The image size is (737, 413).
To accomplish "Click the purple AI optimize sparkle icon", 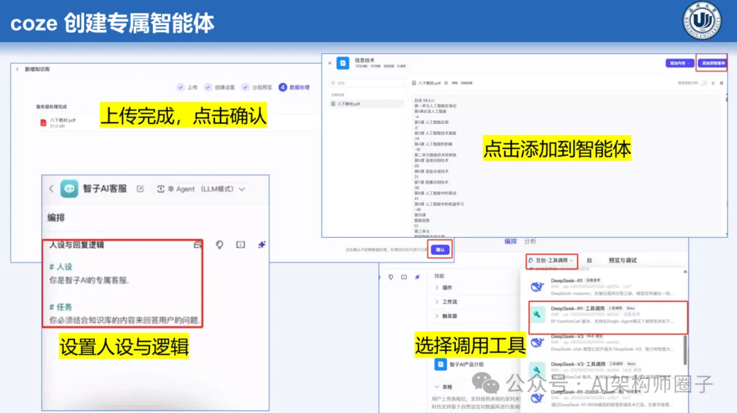I will coord(262,245).
